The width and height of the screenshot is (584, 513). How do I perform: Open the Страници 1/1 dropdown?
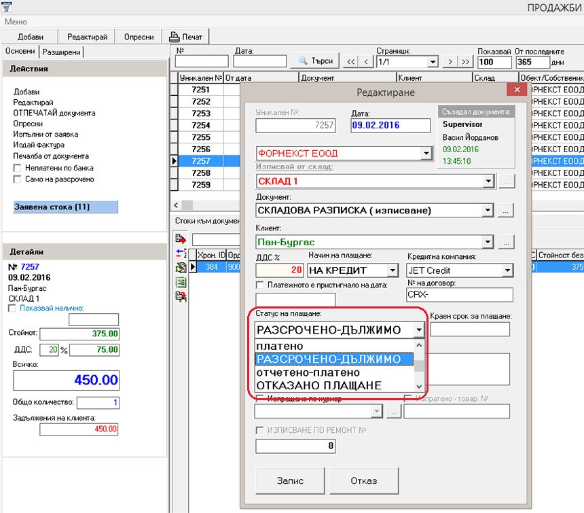(x=433, y=62)
